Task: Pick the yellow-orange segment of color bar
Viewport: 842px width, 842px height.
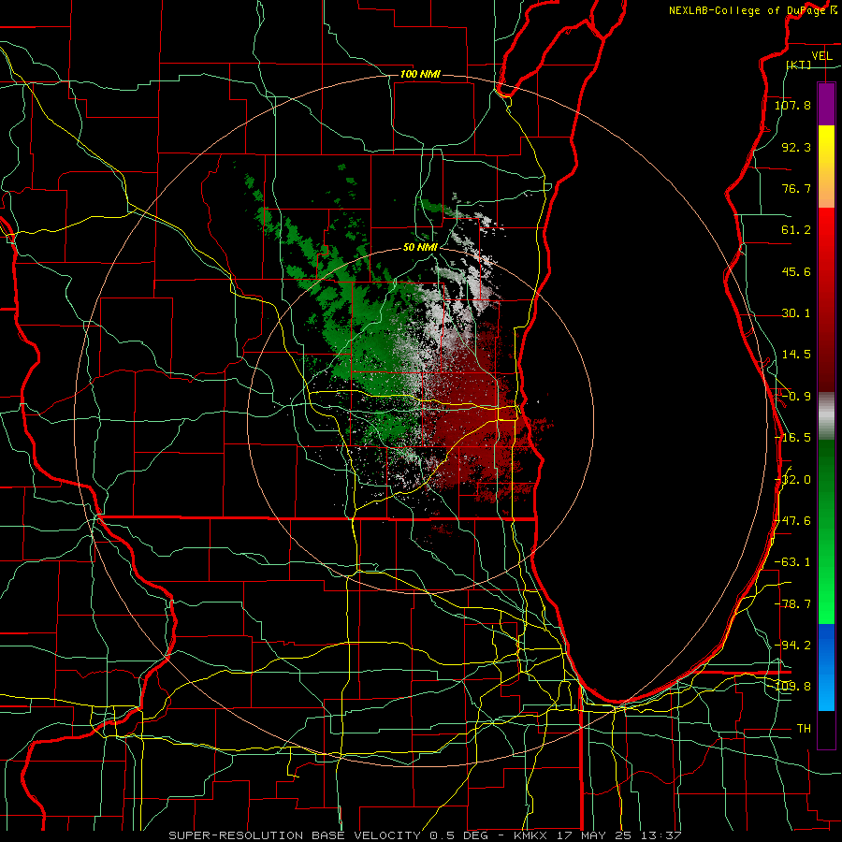Action: (x=826, y=167)
